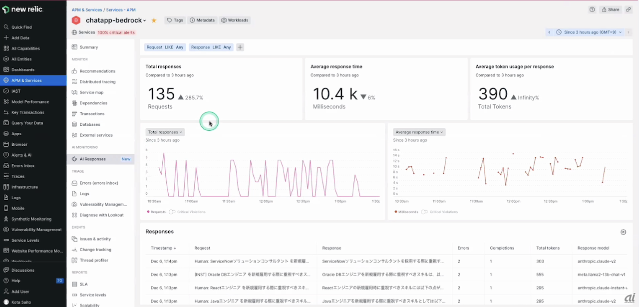
Task: Toggle Requests series in chart legend
Action: (156, 212)
